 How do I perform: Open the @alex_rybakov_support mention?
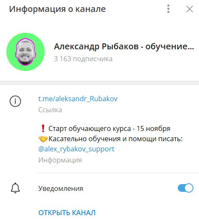tap(76, 149)
